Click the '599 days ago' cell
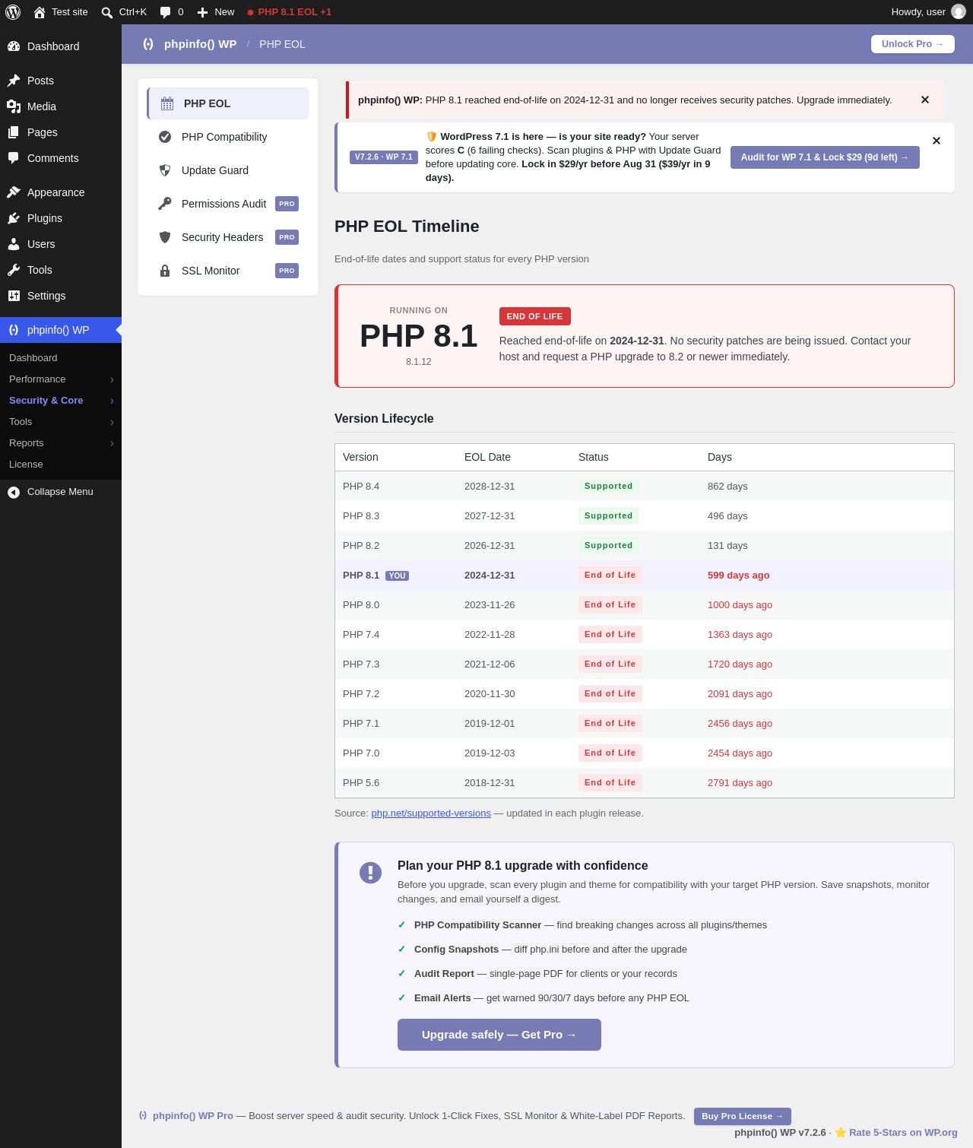 pyautogui.click(x=738, y=576)
